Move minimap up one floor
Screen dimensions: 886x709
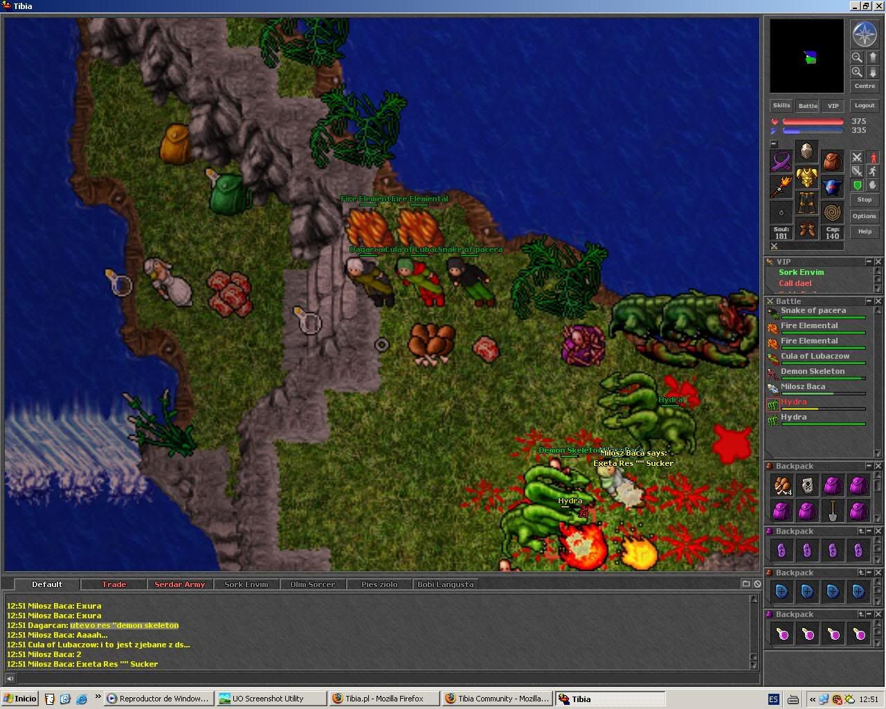pyautogui.click(x=873, y=57)
